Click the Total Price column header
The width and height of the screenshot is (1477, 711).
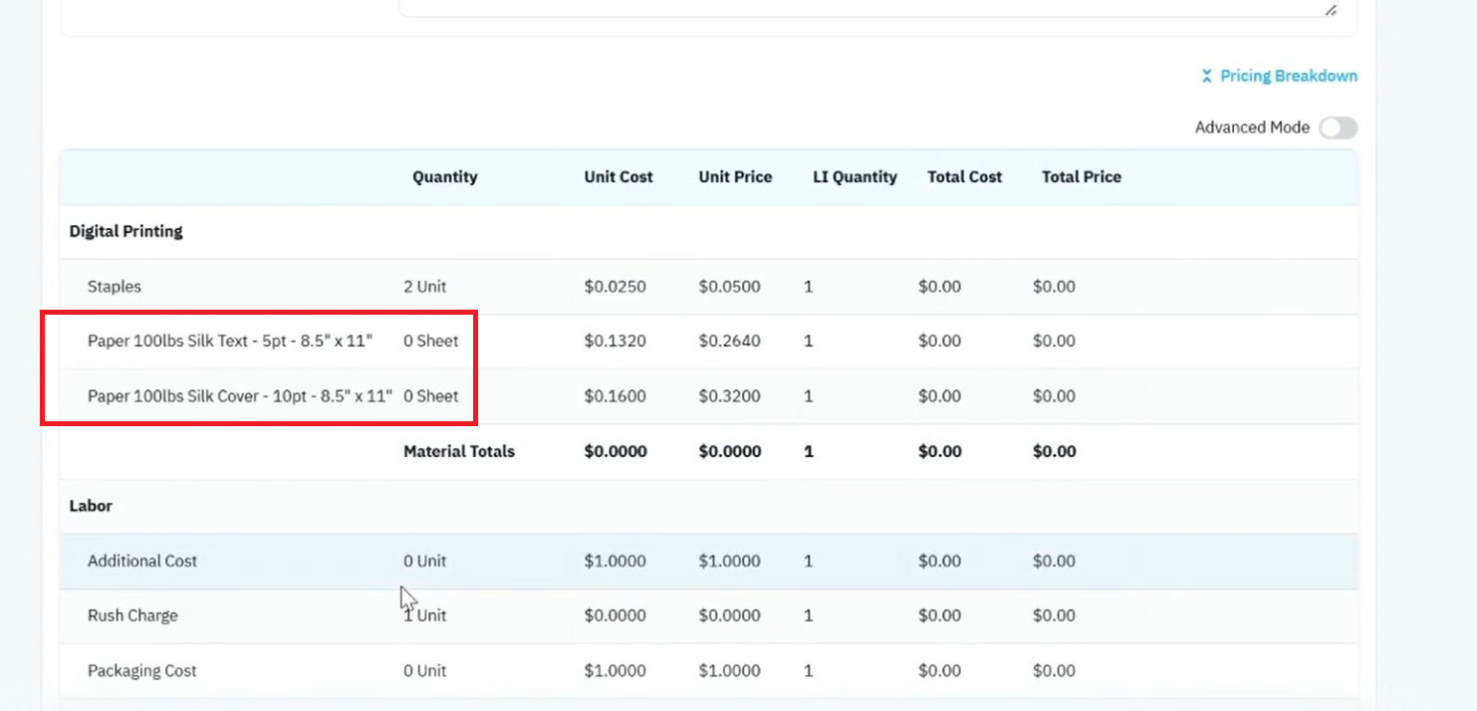[x=1082, y=176]
